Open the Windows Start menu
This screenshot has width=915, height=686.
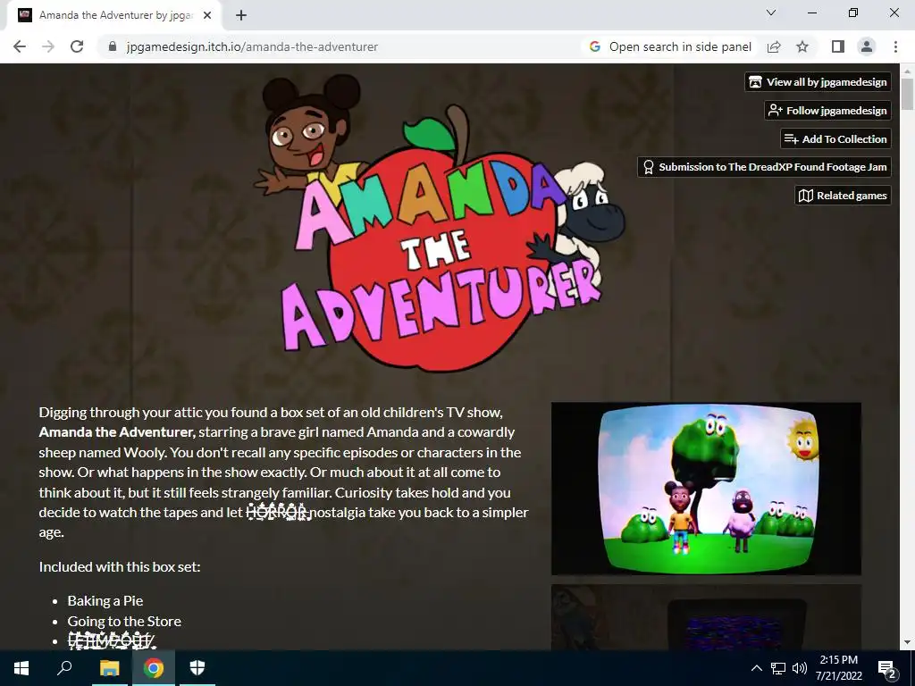(x=21, y=668)
